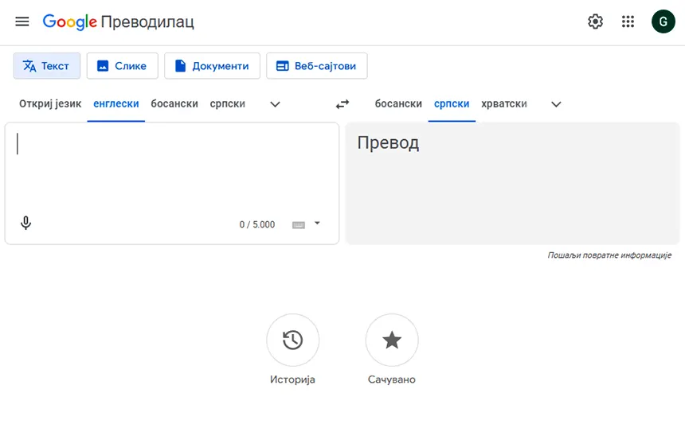Open the Google apps grid

(x=628, y=21)
